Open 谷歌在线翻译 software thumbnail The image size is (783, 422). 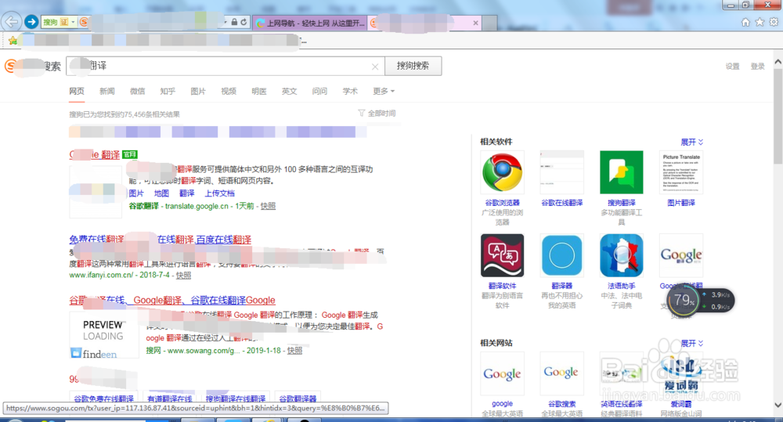[561, 172]
